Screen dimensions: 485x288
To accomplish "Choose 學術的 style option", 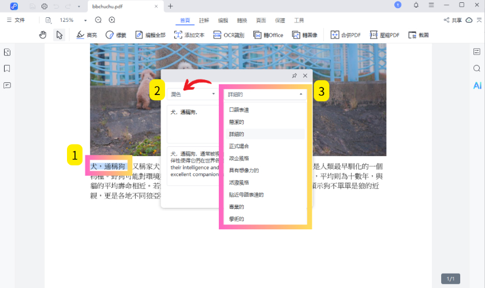I will click(265, 219).
